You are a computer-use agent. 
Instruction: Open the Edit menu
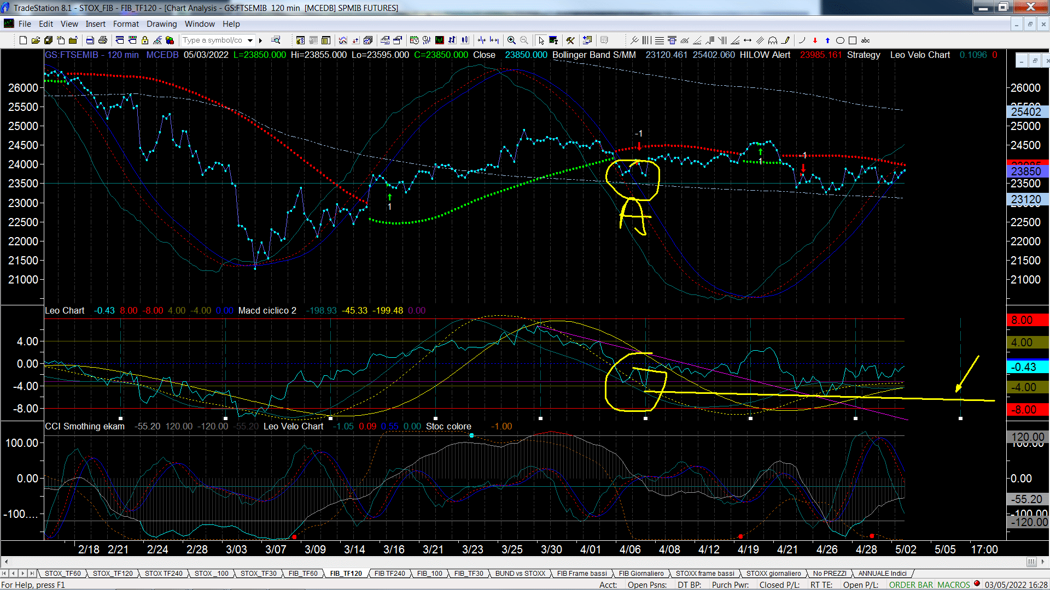click(x=46, y=24)
